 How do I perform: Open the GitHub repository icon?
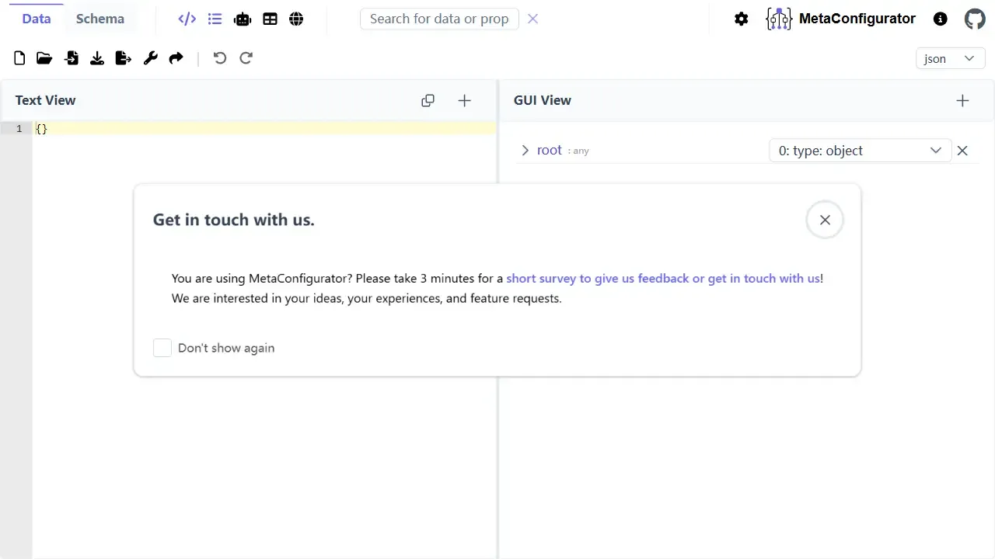[975, 19]
